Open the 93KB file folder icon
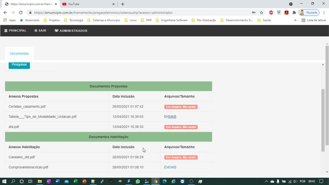 tap(166, 117)
